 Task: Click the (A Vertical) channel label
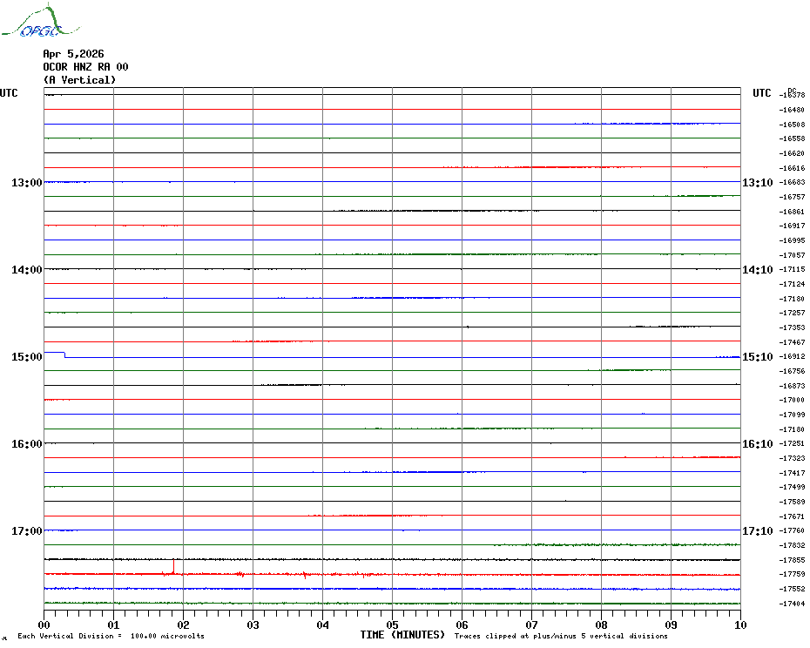[79, 80]
